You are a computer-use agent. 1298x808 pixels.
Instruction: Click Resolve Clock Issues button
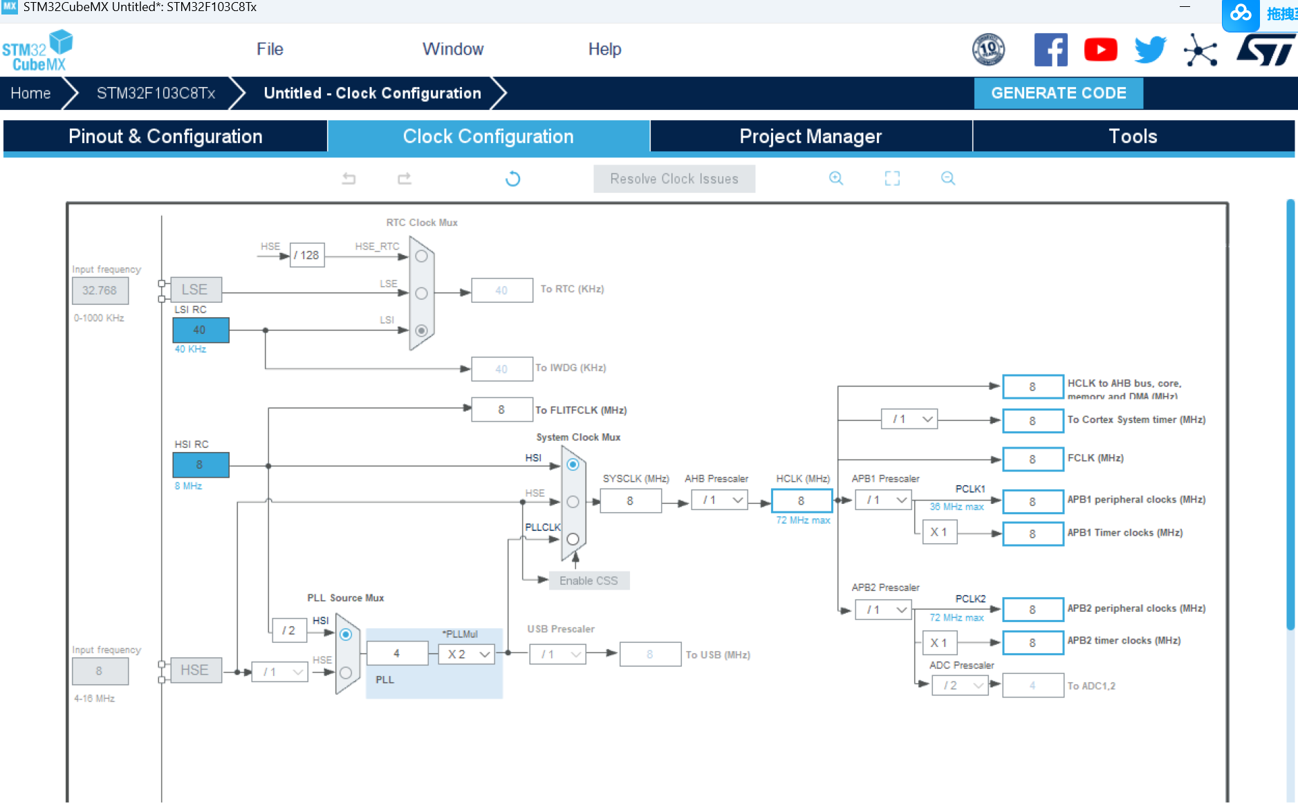[x=674, y=179]
